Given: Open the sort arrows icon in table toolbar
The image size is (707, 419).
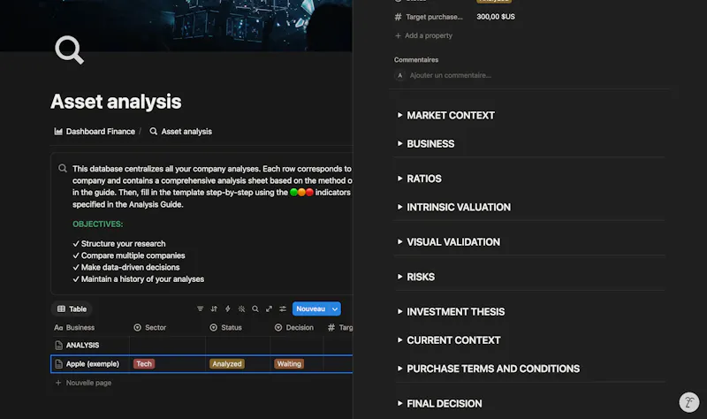Looking at the screenshot, I should [214, 309].
